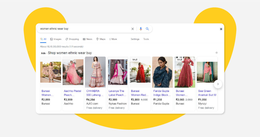Screen dimensions: 260x137
Task: Open Lavanya The Label Peach link
Action: tap(117, 93)
